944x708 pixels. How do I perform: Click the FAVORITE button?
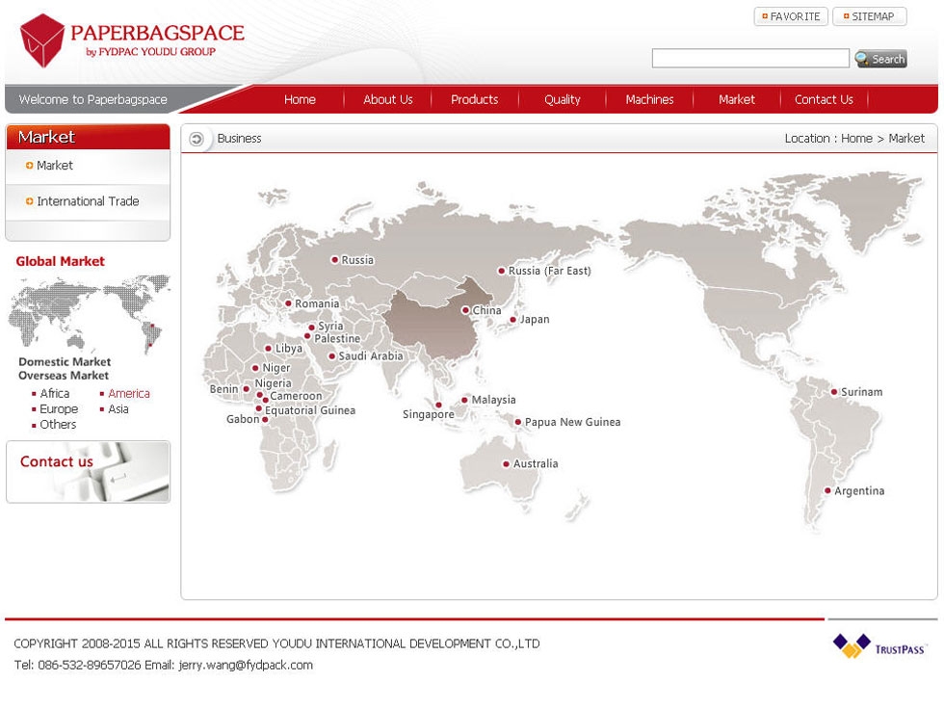pyautogui.click(x=791, y=16)
